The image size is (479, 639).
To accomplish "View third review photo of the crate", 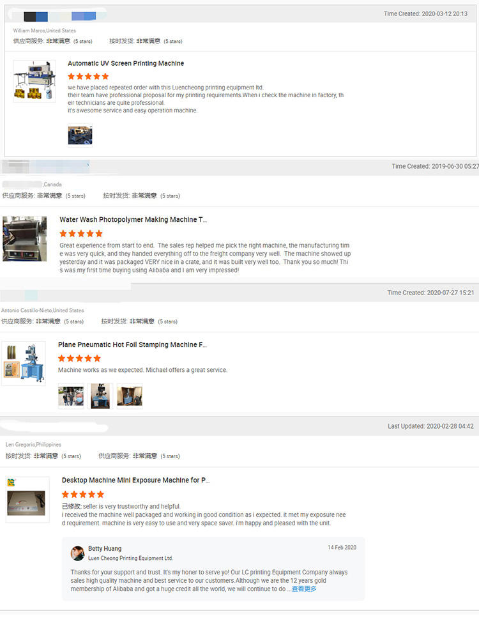I will pyautogui.click(x=130, y=396).
